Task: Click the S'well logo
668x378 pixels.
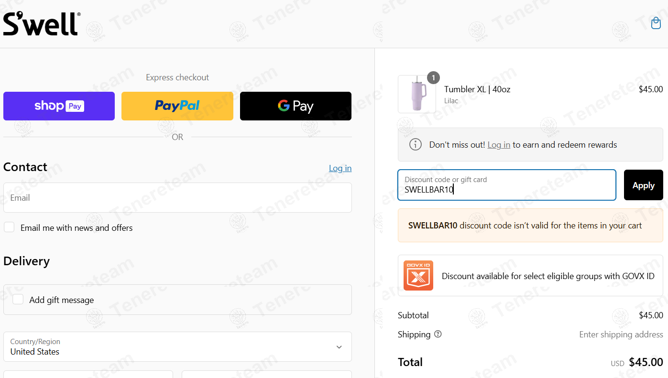Action: 42,24
